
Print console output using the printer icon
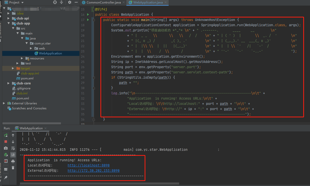coord(13,161)
